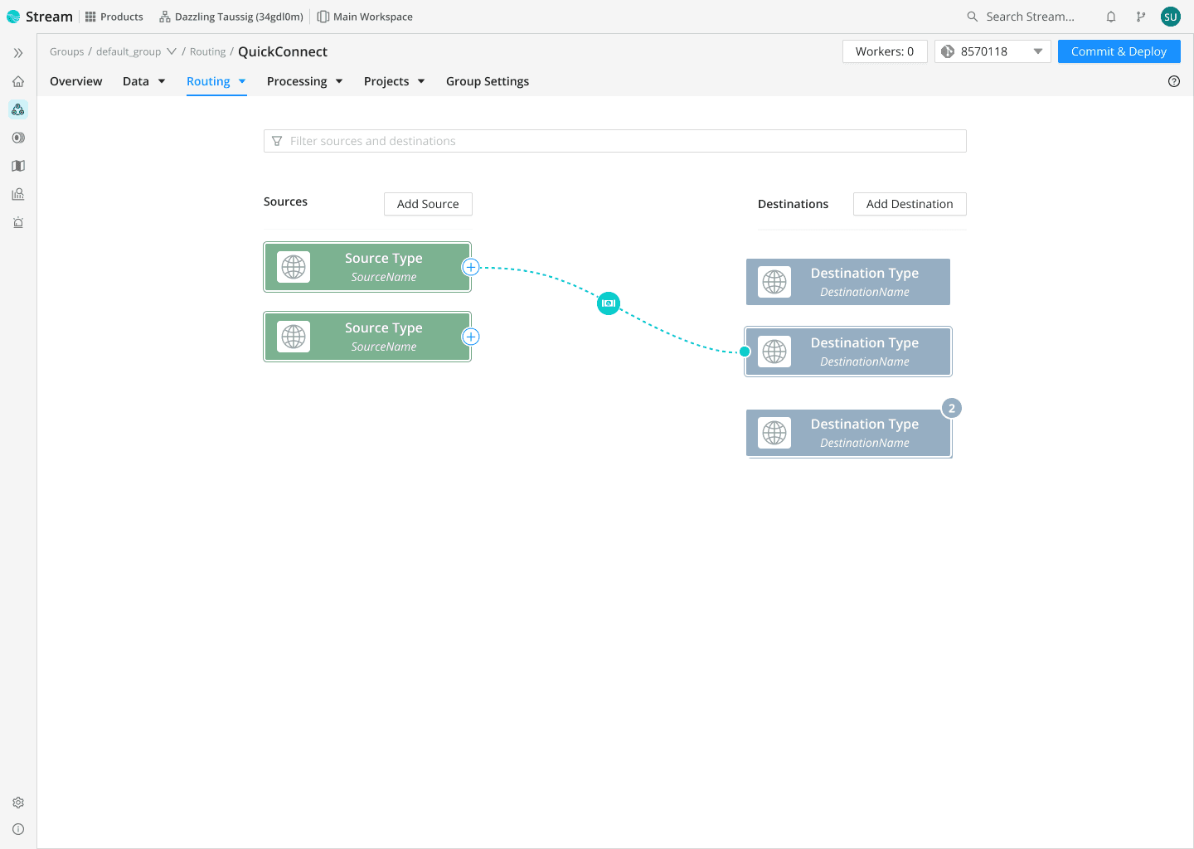Open the book-shaped icon in sidebar
The height and width of the screenshot is (849, 1194).
point(18,166)
